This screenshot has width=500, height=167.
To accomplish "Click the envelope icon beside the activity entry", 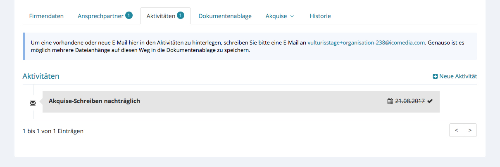I will 33,103.
